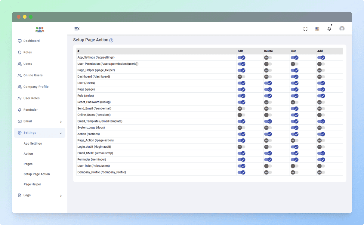This screenshot has width=364, height=225.
Task: Disable Delete toggle for User (/users)
Action: pos(268,83)
